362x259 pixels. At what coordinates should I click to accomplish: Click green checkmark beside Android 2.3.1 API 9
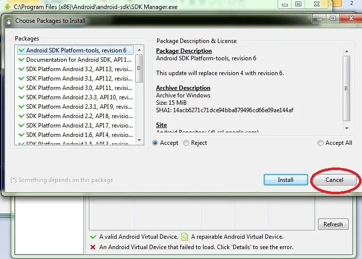(21, 106)
